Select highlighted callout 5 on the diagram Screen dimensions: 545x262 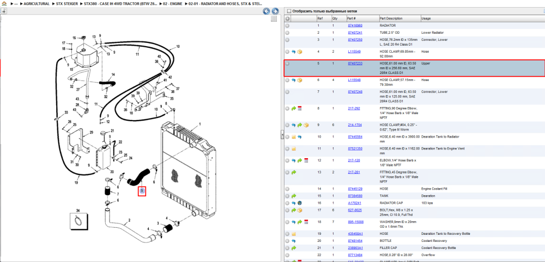142,190
